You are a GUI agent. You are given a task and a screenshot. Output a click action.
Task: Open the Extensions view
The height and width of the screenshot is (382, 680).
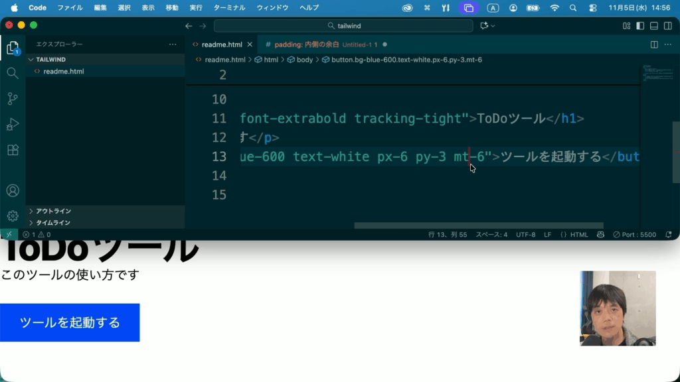13,151
